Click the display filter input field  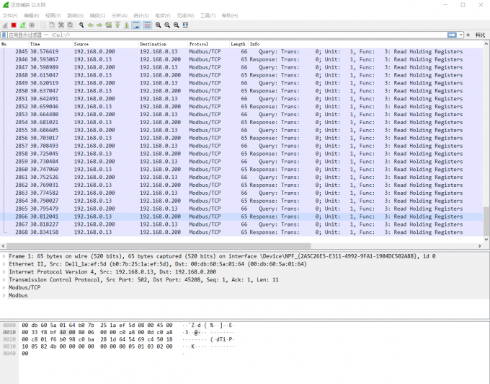[227, 35]
